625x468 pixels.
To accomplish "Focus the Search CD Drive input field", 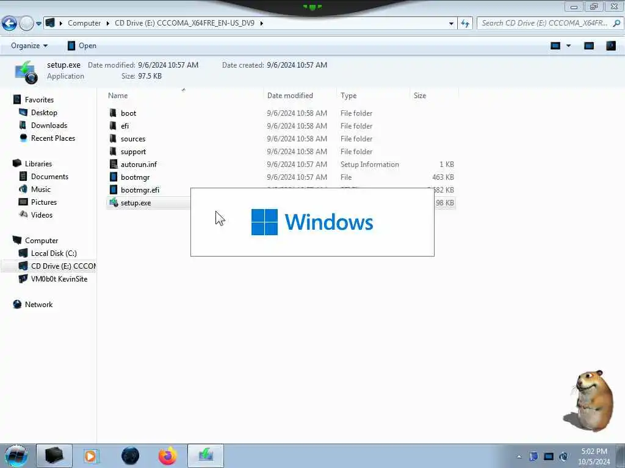I will [x=544, y=23].
